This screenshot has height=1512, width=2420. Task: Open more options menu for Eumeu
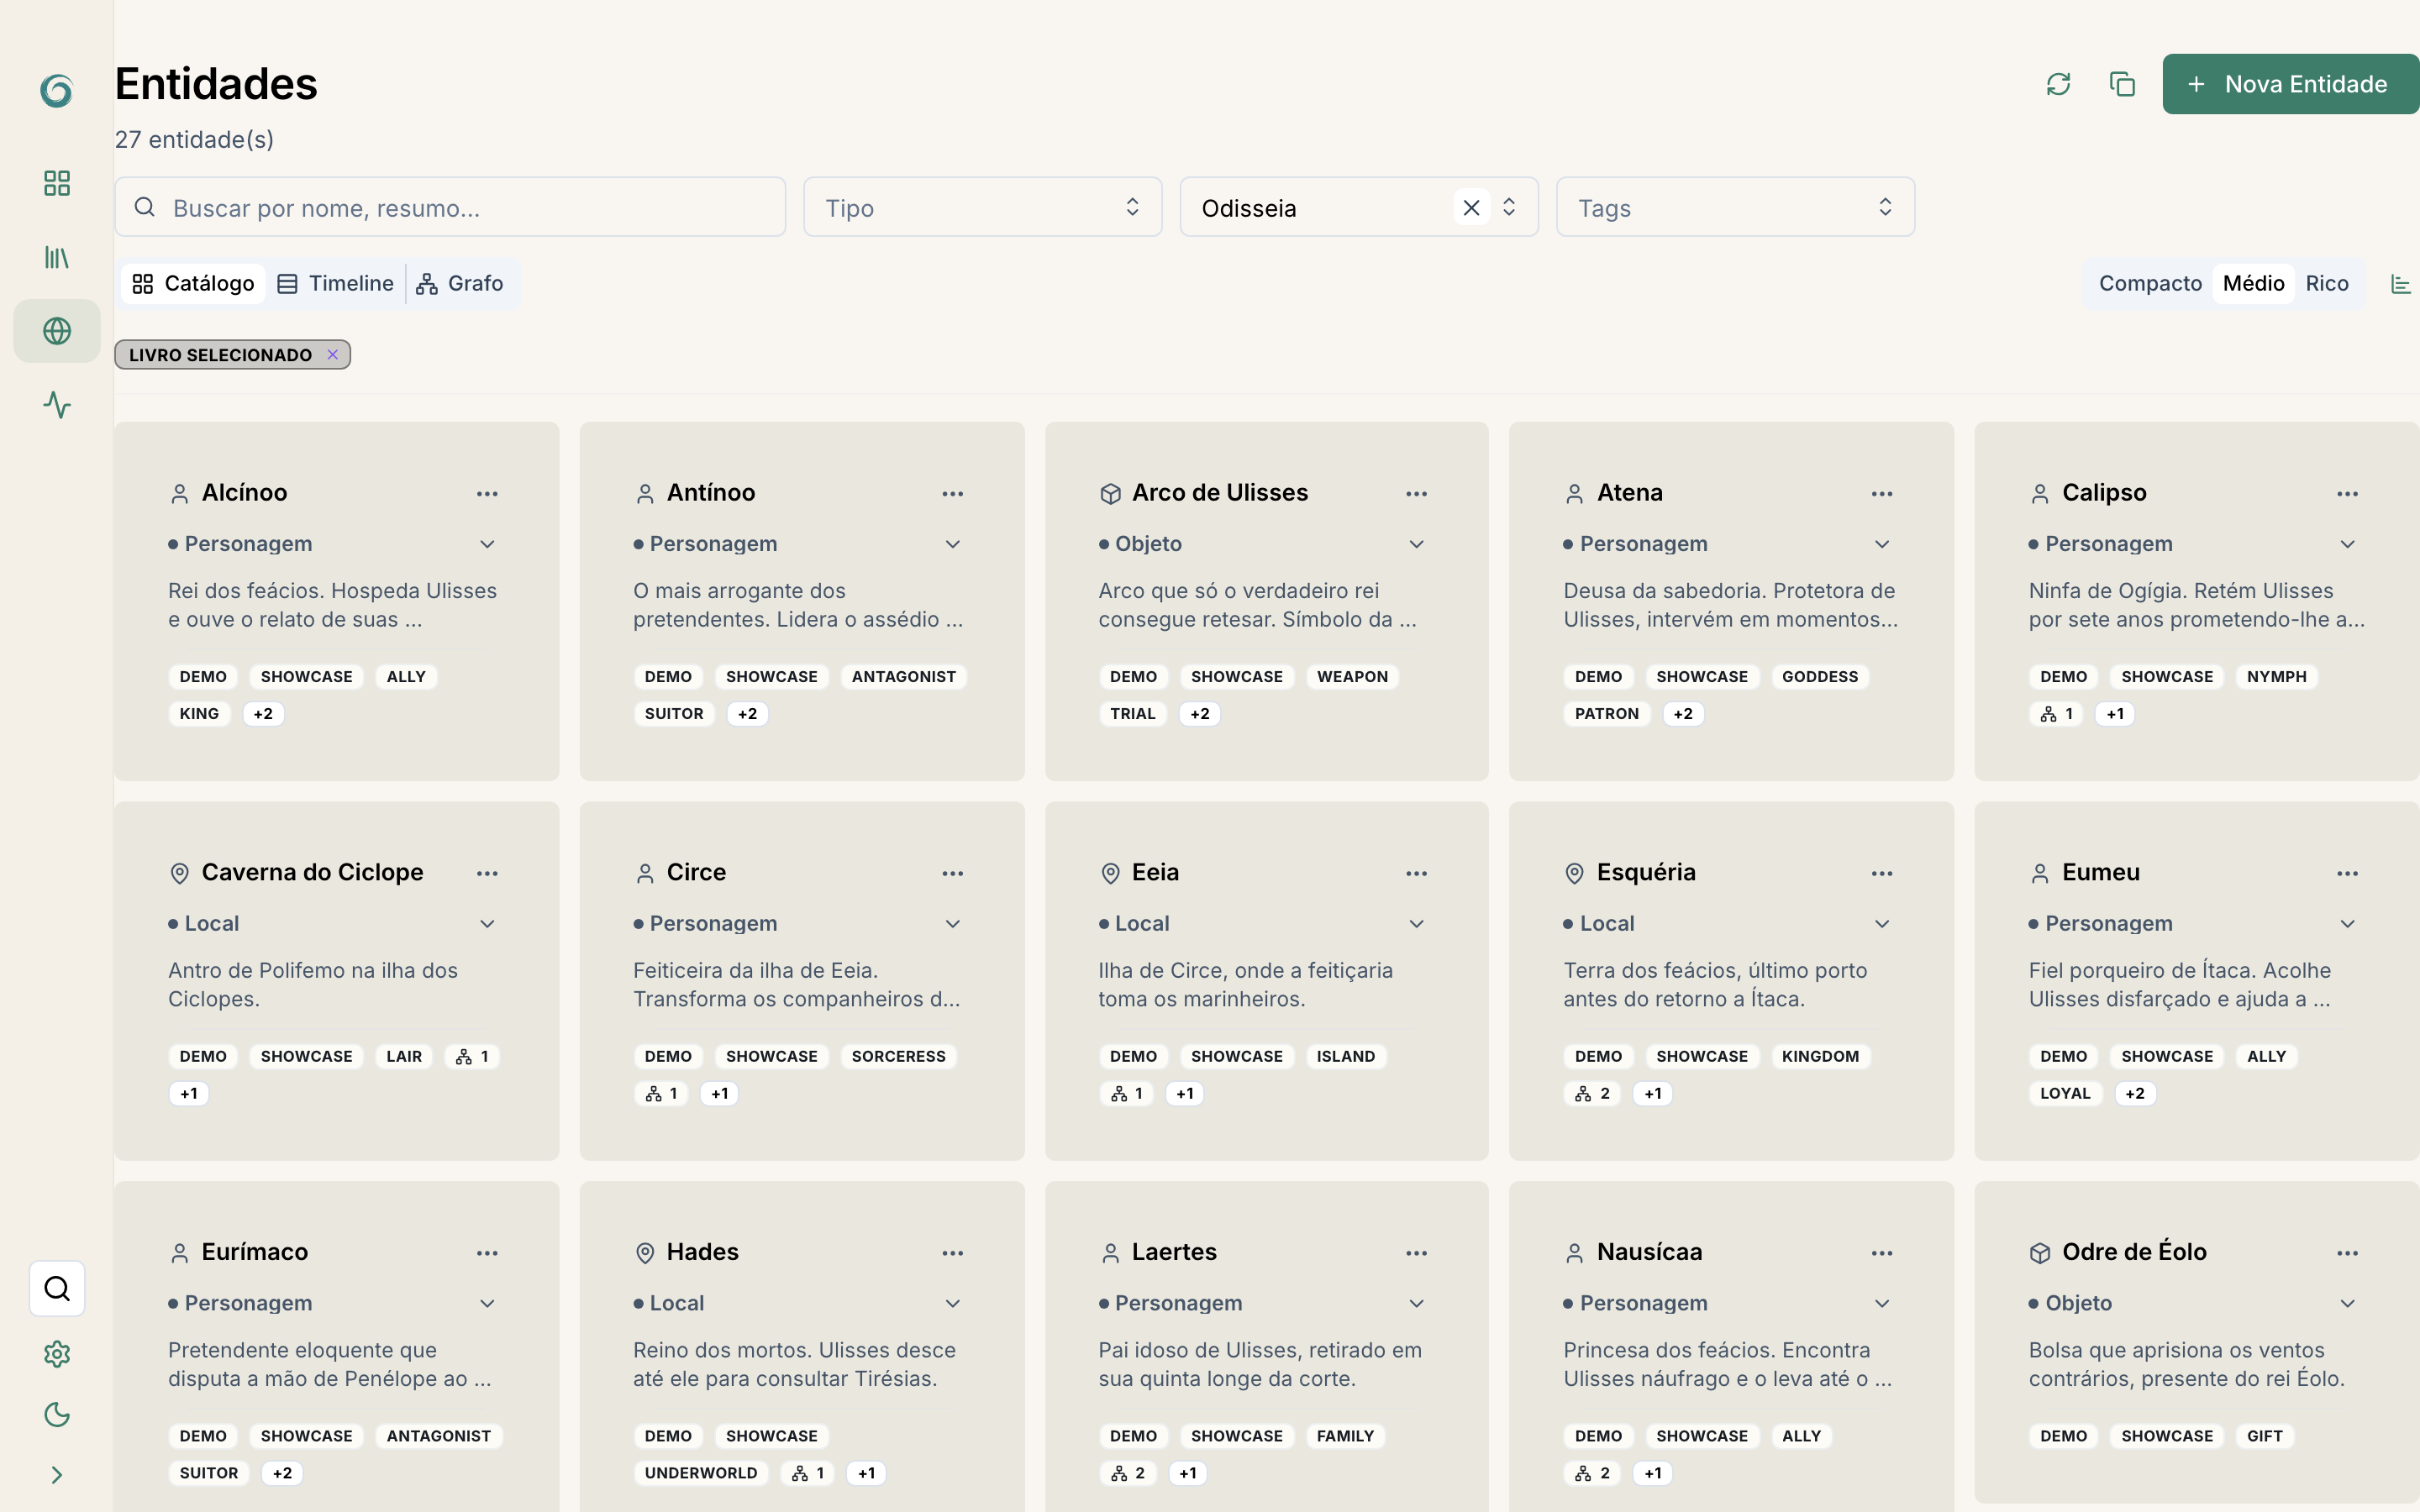pos(2347,873)
